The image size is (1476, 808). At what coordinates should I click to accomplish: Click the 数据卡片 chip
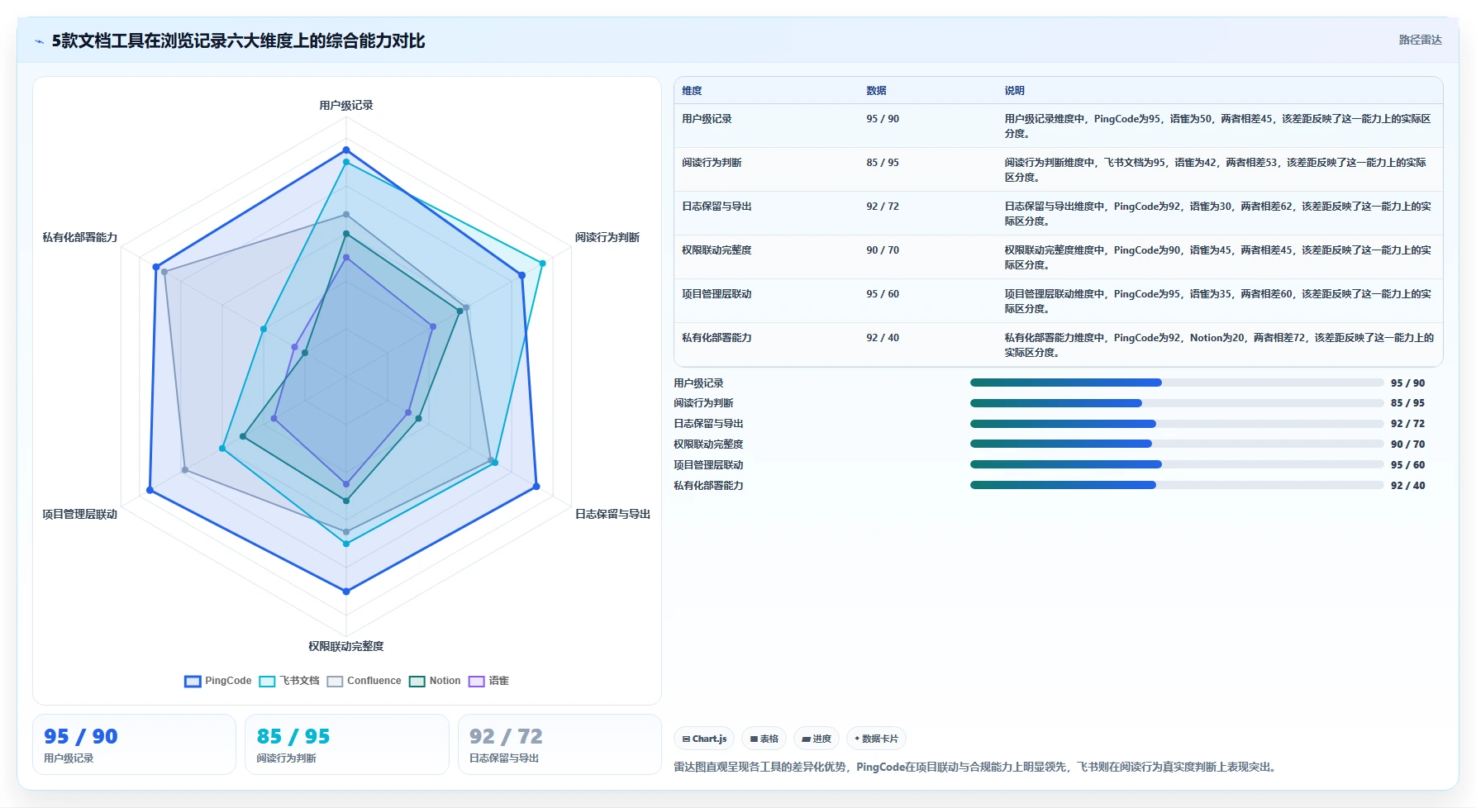(876, 739)
